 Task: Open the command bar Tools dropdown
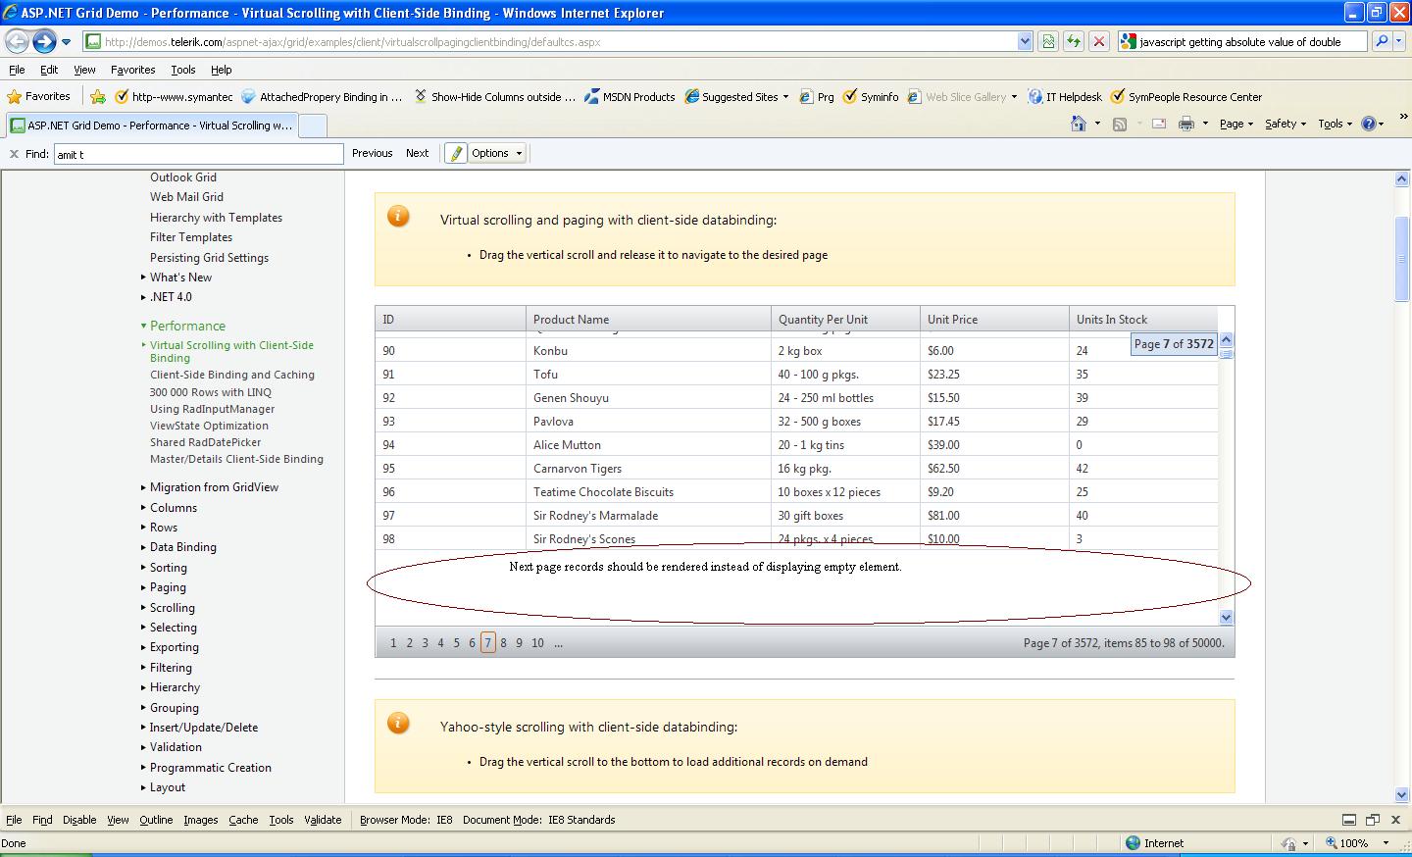[1335, 124]
